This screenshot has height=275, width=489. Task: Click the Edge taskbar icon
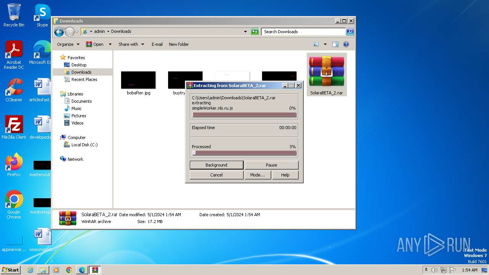pyautogui.click(x=82, y=270)
